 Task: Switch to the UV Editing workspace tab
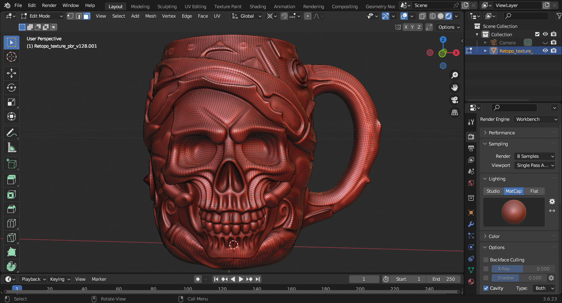pyautogui.click(x=195, y=6)
